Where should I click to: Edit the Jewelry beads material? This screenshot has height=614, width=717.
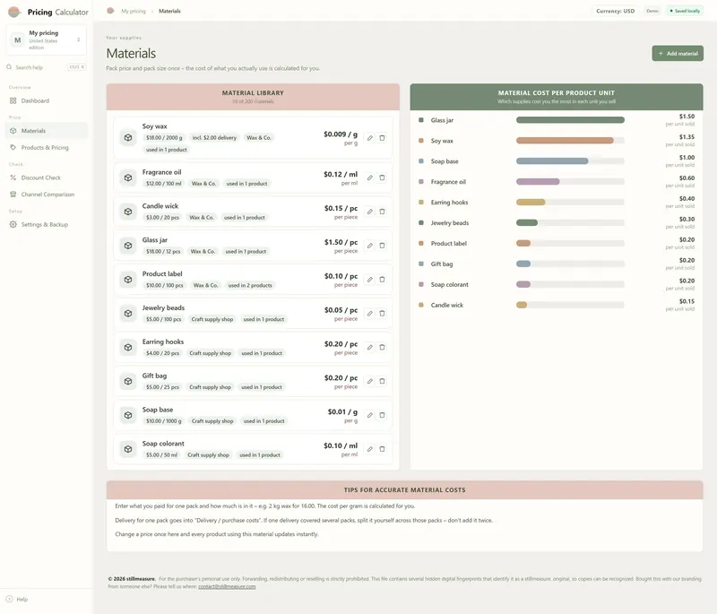(x=369, y=313)
